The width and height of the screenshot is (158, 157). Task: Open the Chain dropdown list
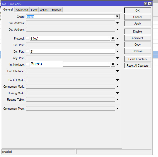point(117,17)
